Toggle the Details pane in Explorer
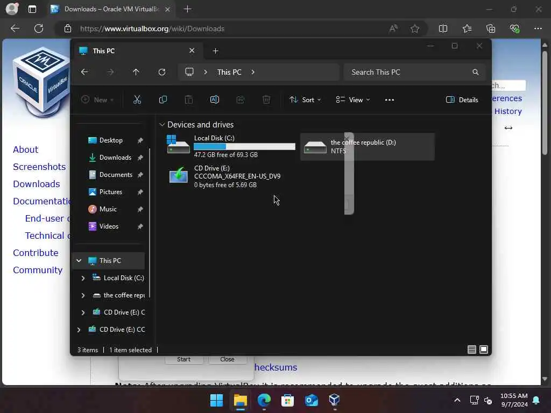 (x=462, y=99)
